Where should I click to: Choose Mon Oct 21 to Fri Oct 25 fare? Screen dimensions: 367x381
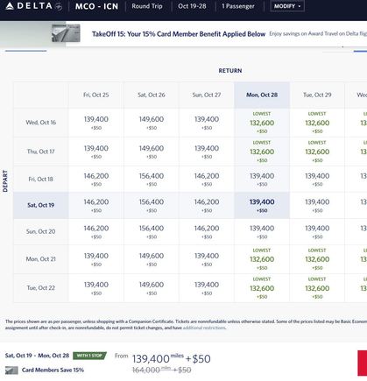tap(96, 259)
